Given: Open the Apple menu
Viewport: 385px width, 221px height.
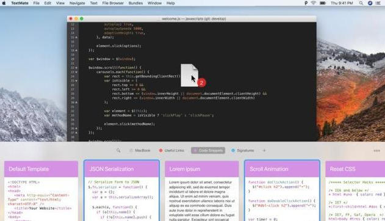Looking at the screenshot, I should [4, 3].
